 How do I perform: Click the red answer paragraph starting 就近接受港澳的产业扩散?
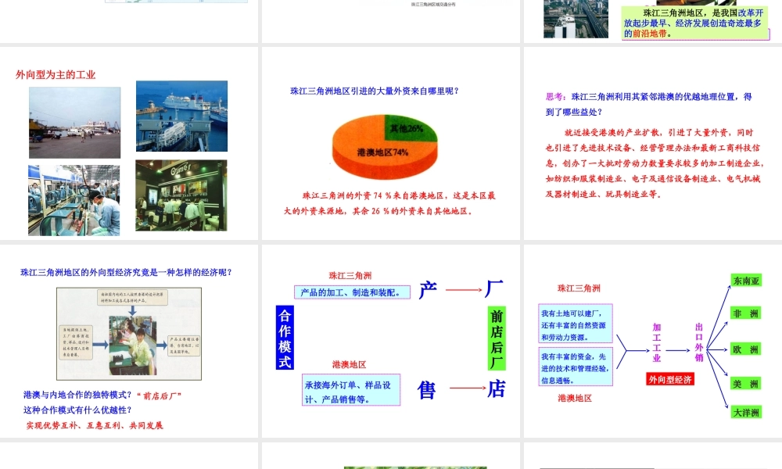(654, 163)
